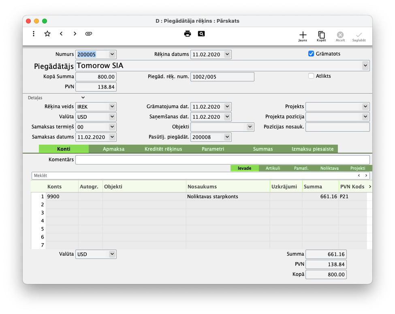Collapse the Detaļas section chevron

[83, 98]
